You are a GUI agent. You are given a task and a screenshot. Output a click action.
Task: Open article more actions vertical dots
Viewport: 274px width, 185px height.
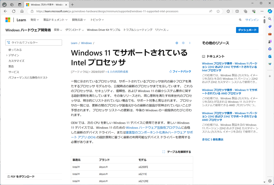190,43
